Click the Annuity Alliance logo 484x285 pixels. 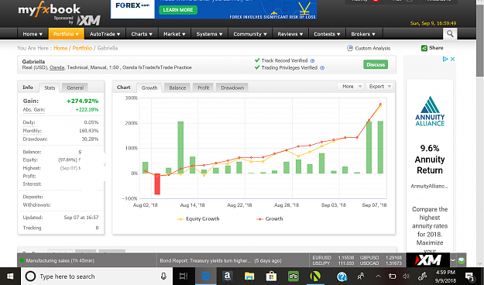(x=430, y=112)
